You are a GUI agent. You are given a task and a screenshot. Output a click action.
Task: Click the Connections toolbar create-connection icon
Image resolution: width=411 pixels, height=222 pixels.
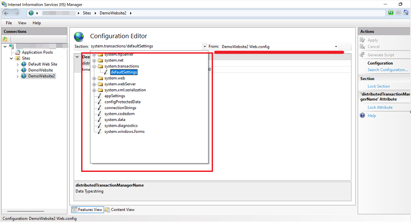pyautogui.click(x=5, y=39)
